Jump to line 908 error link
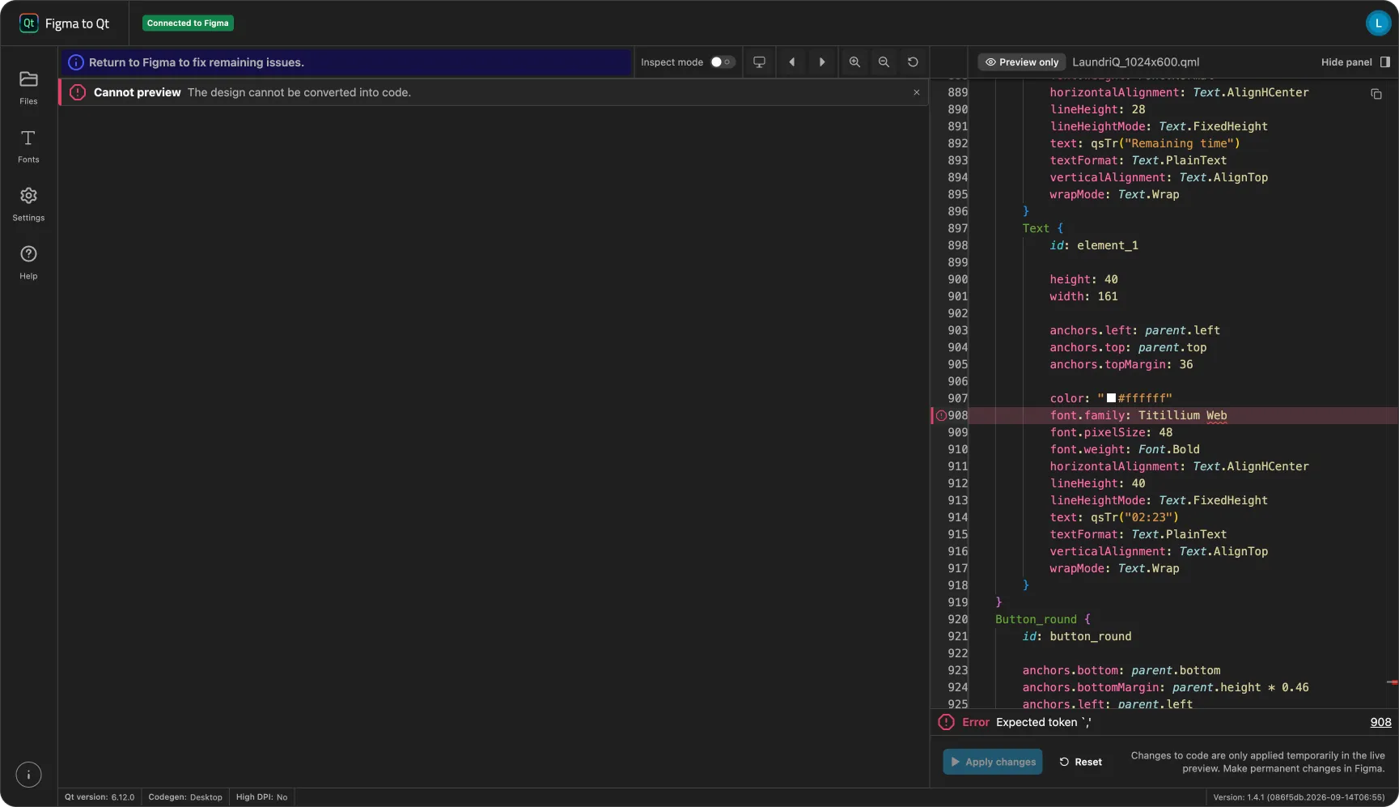The width and height of the screenshot is (1399, 807). pos(1380,722)
